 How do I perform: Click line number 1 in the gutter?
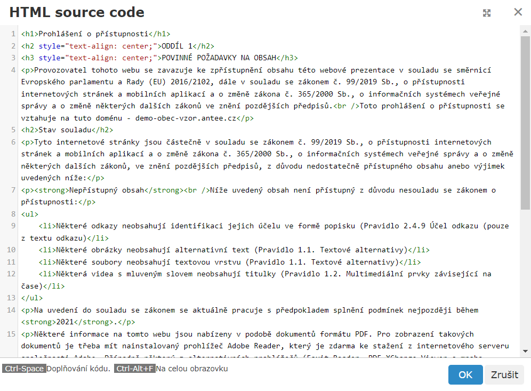click(x=13, y=34)
